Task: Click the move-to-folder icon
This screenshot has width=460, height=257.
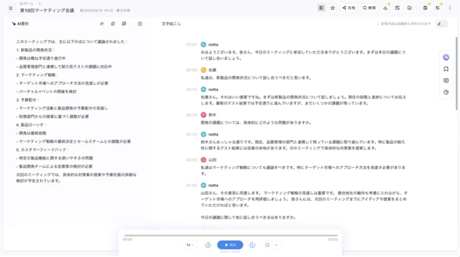Action: point(410,8)
